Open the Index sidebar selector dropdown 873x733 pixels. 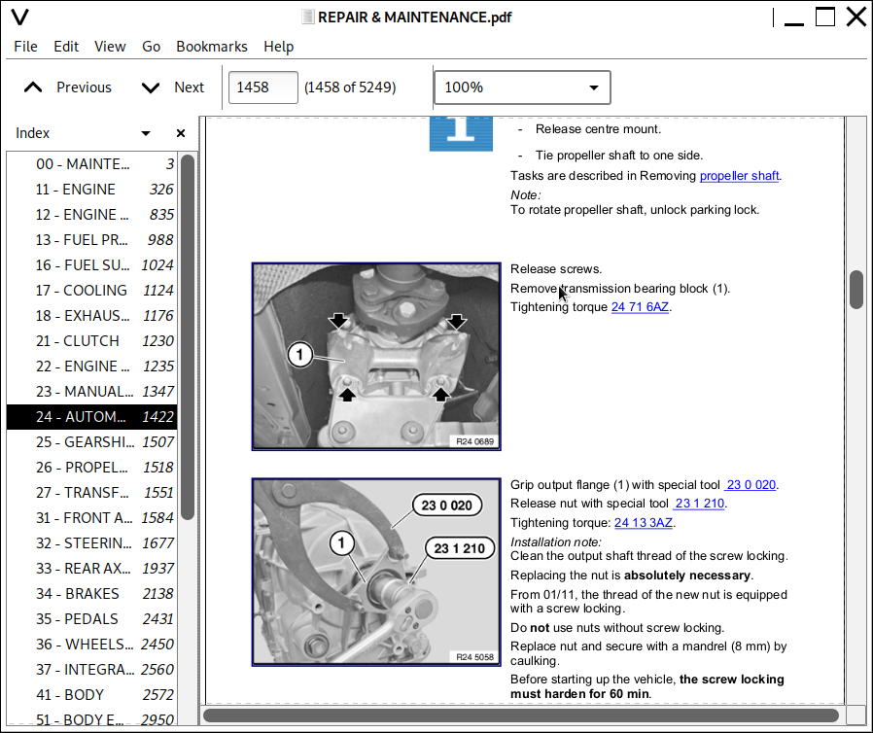146,134
